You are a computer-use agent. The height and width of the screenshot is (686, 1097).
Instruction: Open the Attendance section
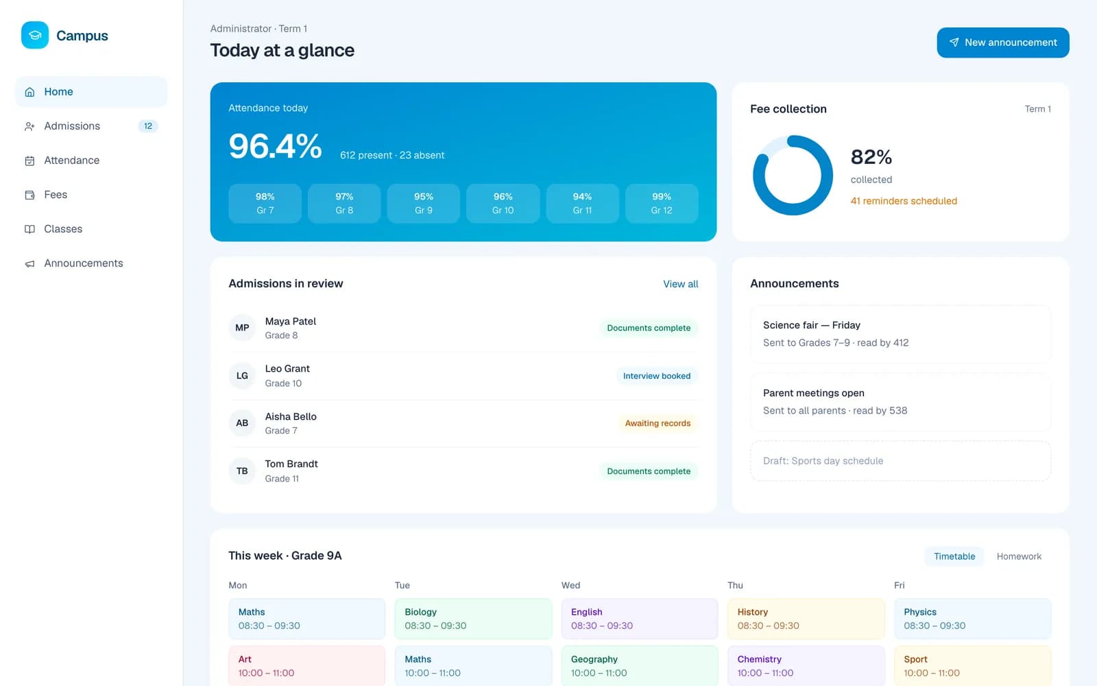[x=91, y=161]
